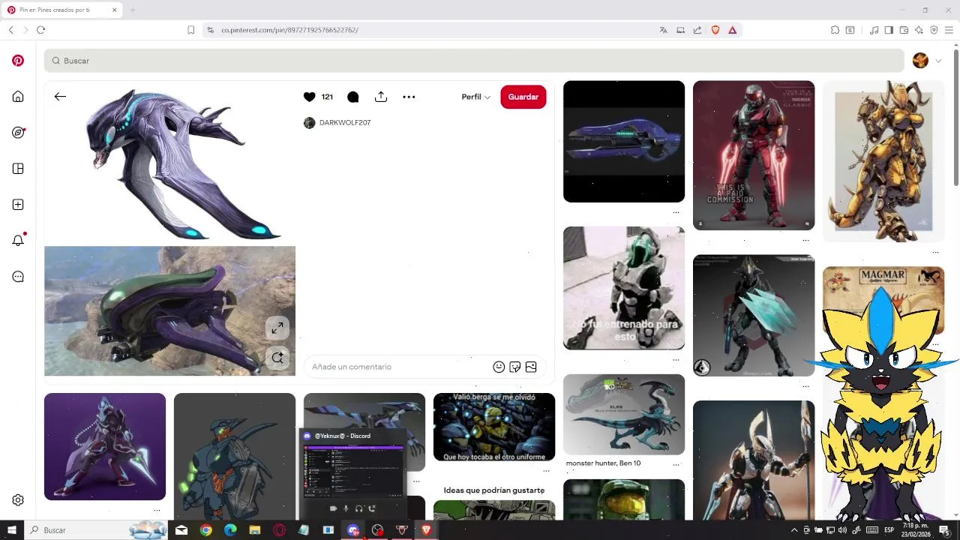Open the Explore compass icon

tap(18, 133)
